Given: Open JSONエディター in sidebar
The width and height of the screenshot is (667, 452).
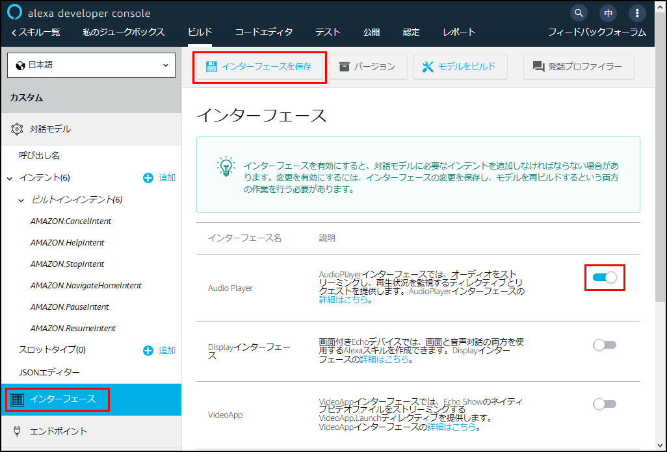Looking at the screenshot, I should [49, 372].
